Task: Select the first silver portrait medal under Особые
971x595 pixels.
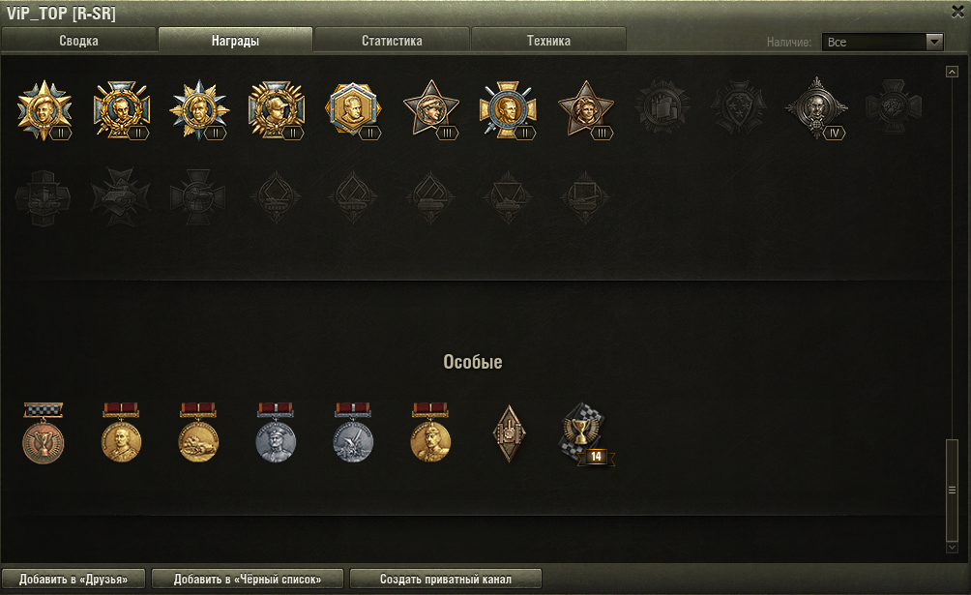Action: [x=276, y=432]
